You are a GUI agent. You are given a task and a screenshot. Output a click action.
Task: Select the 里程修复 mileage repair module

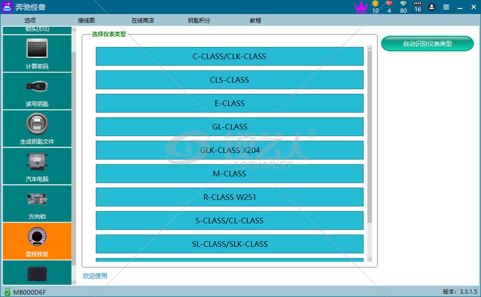pos(37,241)
